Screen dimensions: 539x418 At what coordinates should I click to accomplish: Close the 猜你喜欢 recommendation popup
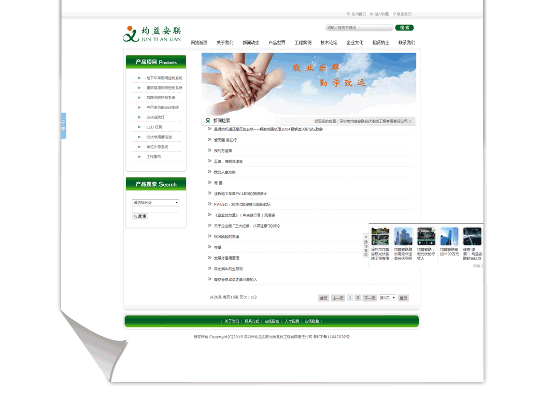tap(366, 237)
